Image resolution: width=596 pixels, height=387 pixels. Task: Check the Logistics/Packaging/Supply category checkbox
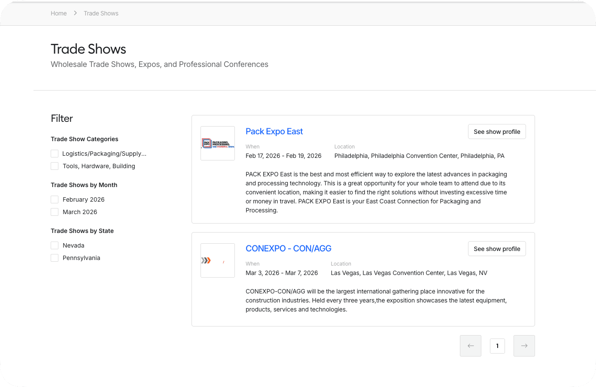pyautogui.click(x=55, y=154)
